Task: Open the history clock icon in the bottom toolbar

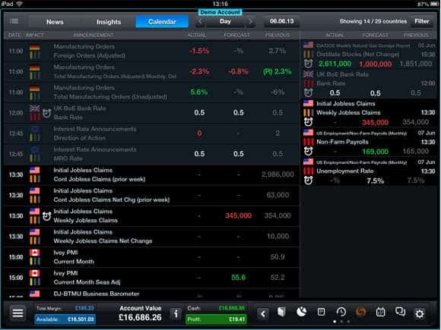Action: (341, 312)
